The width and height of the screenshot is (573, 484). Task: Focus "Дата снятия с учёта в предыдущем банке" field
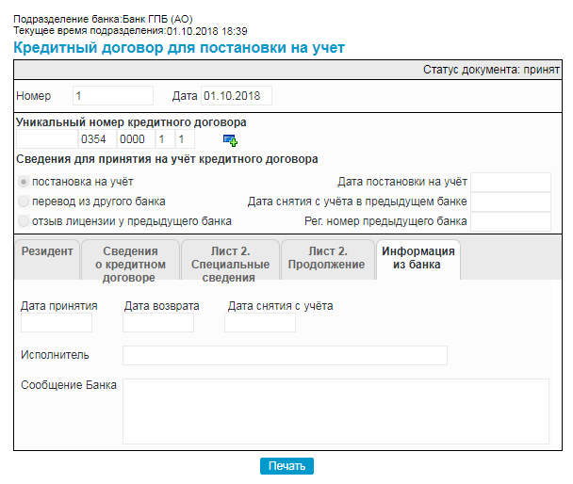[510, 202]
